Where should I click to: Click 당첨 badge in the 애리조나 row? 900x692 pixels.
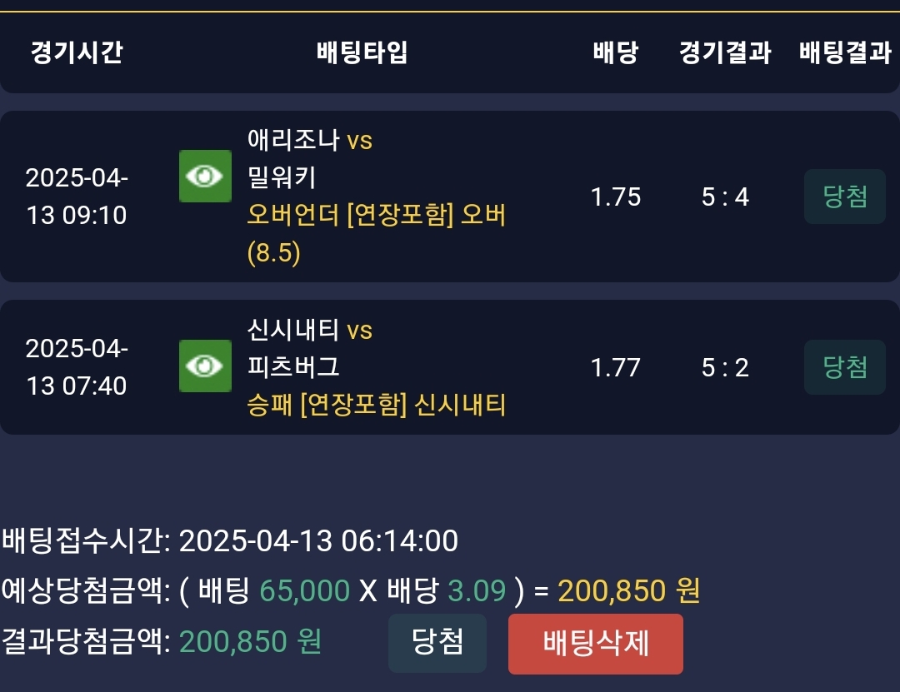844,197
